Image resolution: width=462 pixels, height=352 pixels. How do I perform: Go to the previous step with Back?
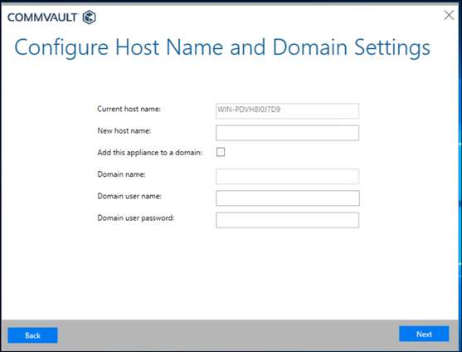[x=32, y=335]
